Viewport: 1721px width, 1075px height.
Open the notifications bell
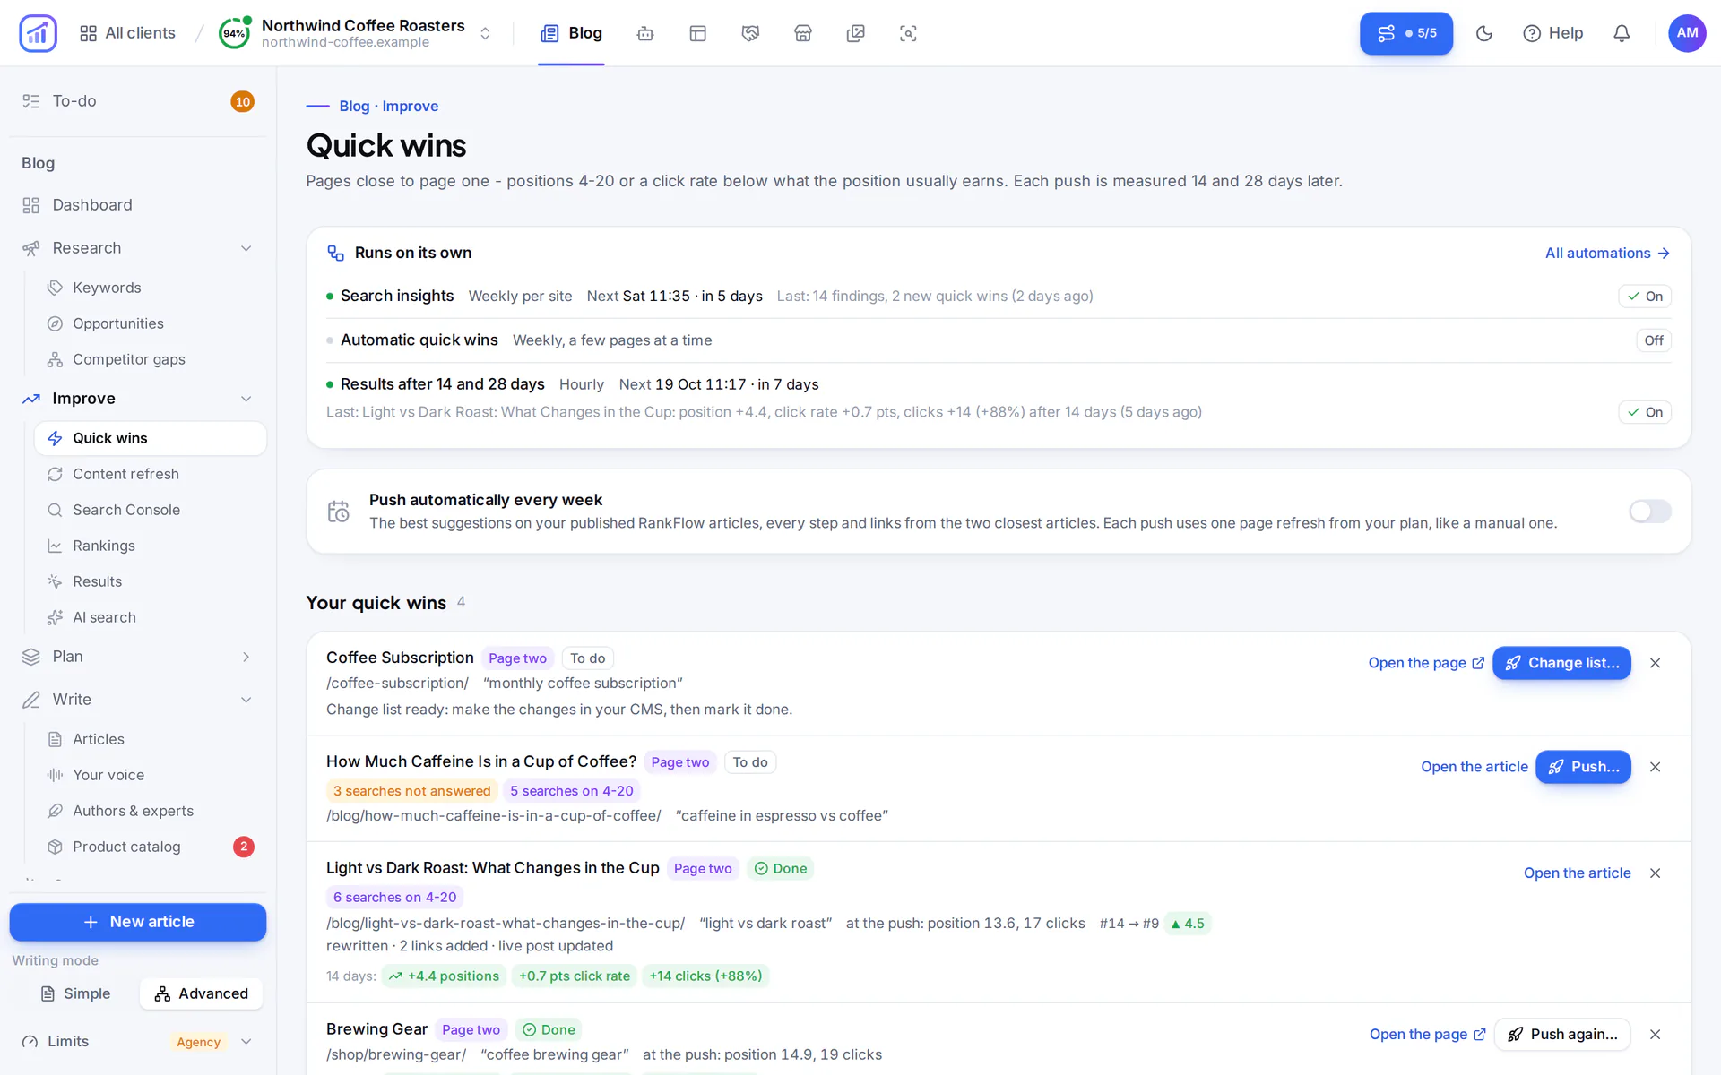coord(1622,33)
